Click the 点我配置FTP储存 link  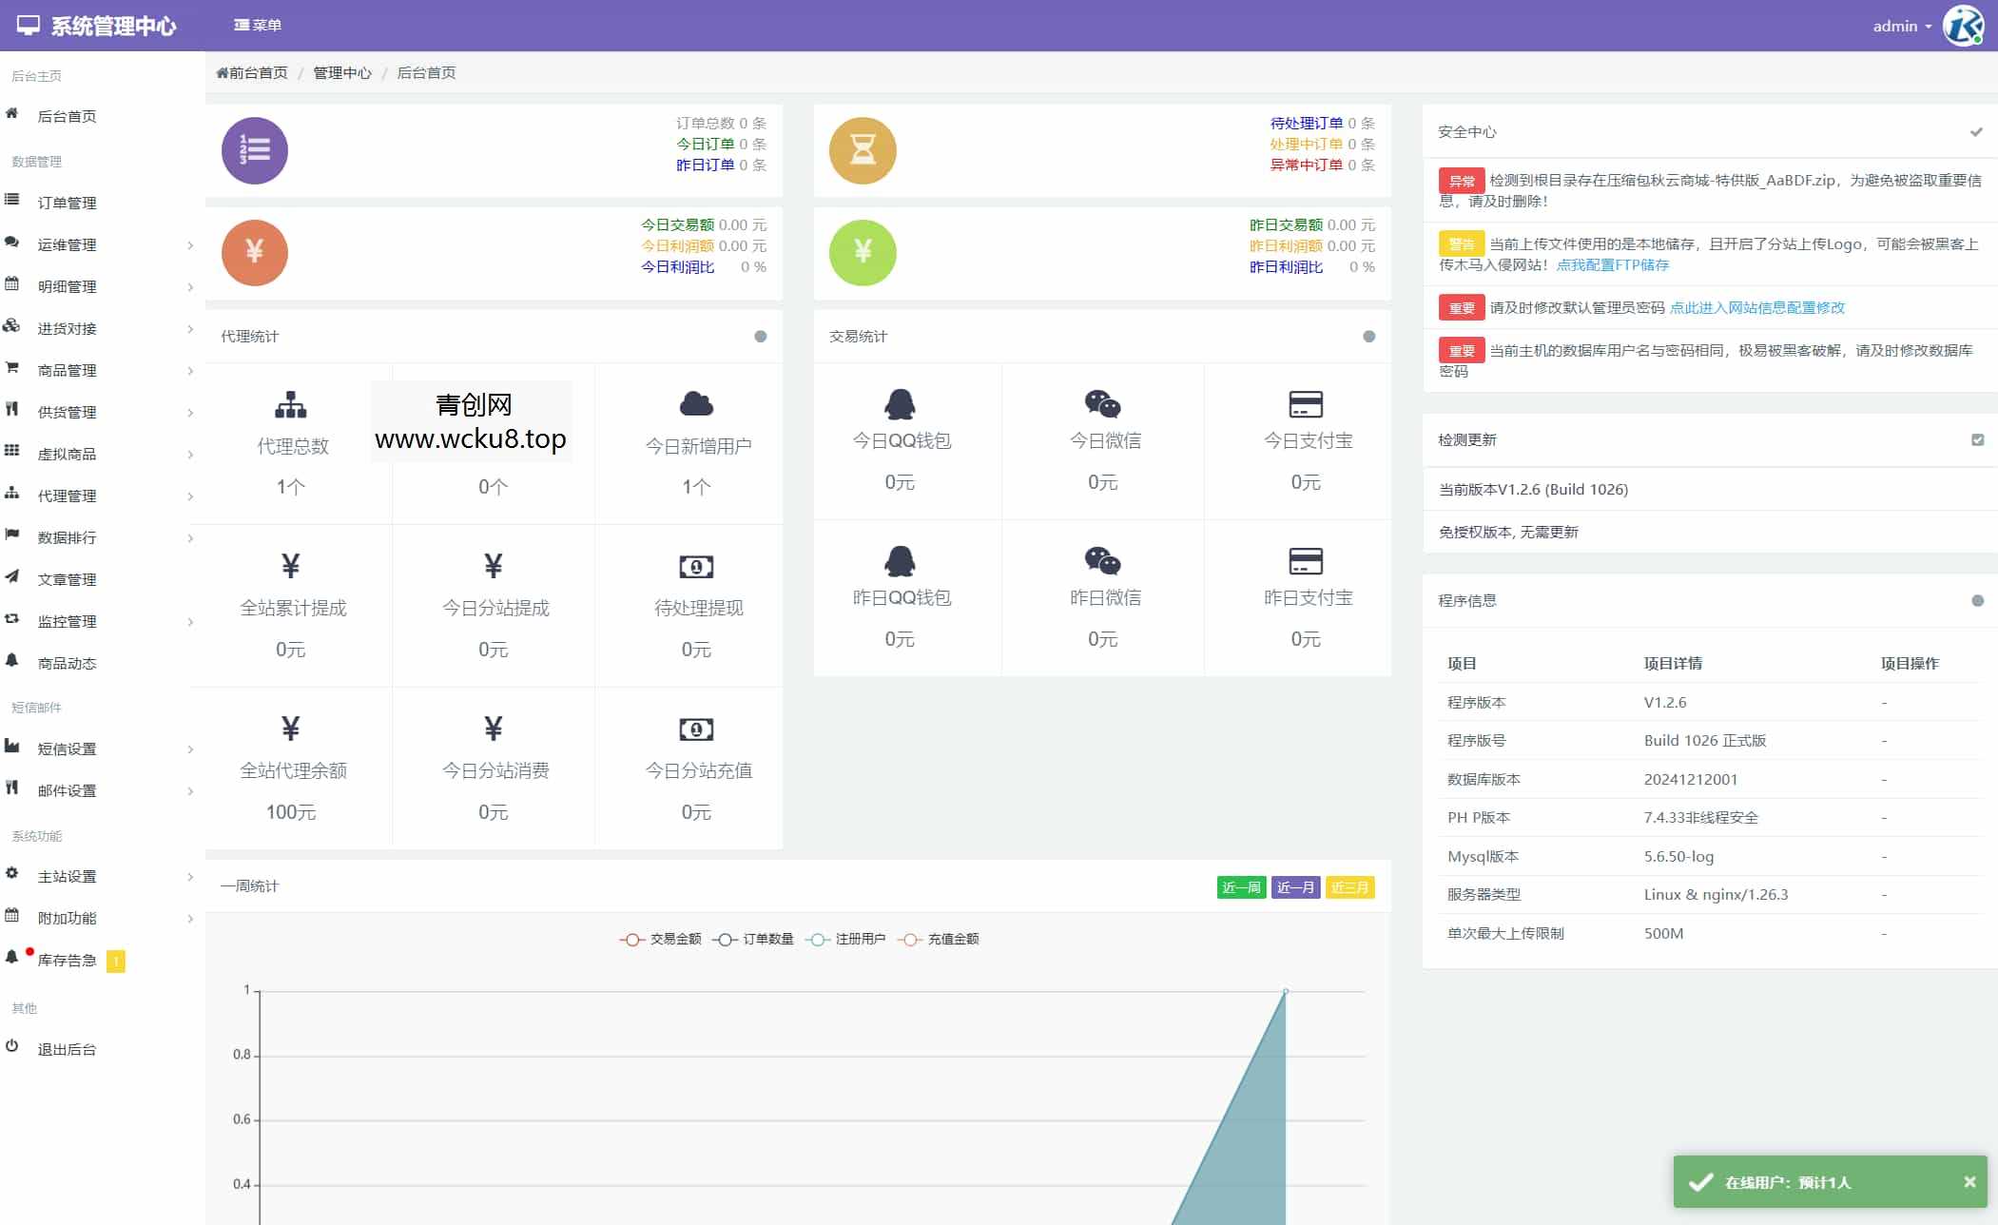click(x=1612, y=264)
